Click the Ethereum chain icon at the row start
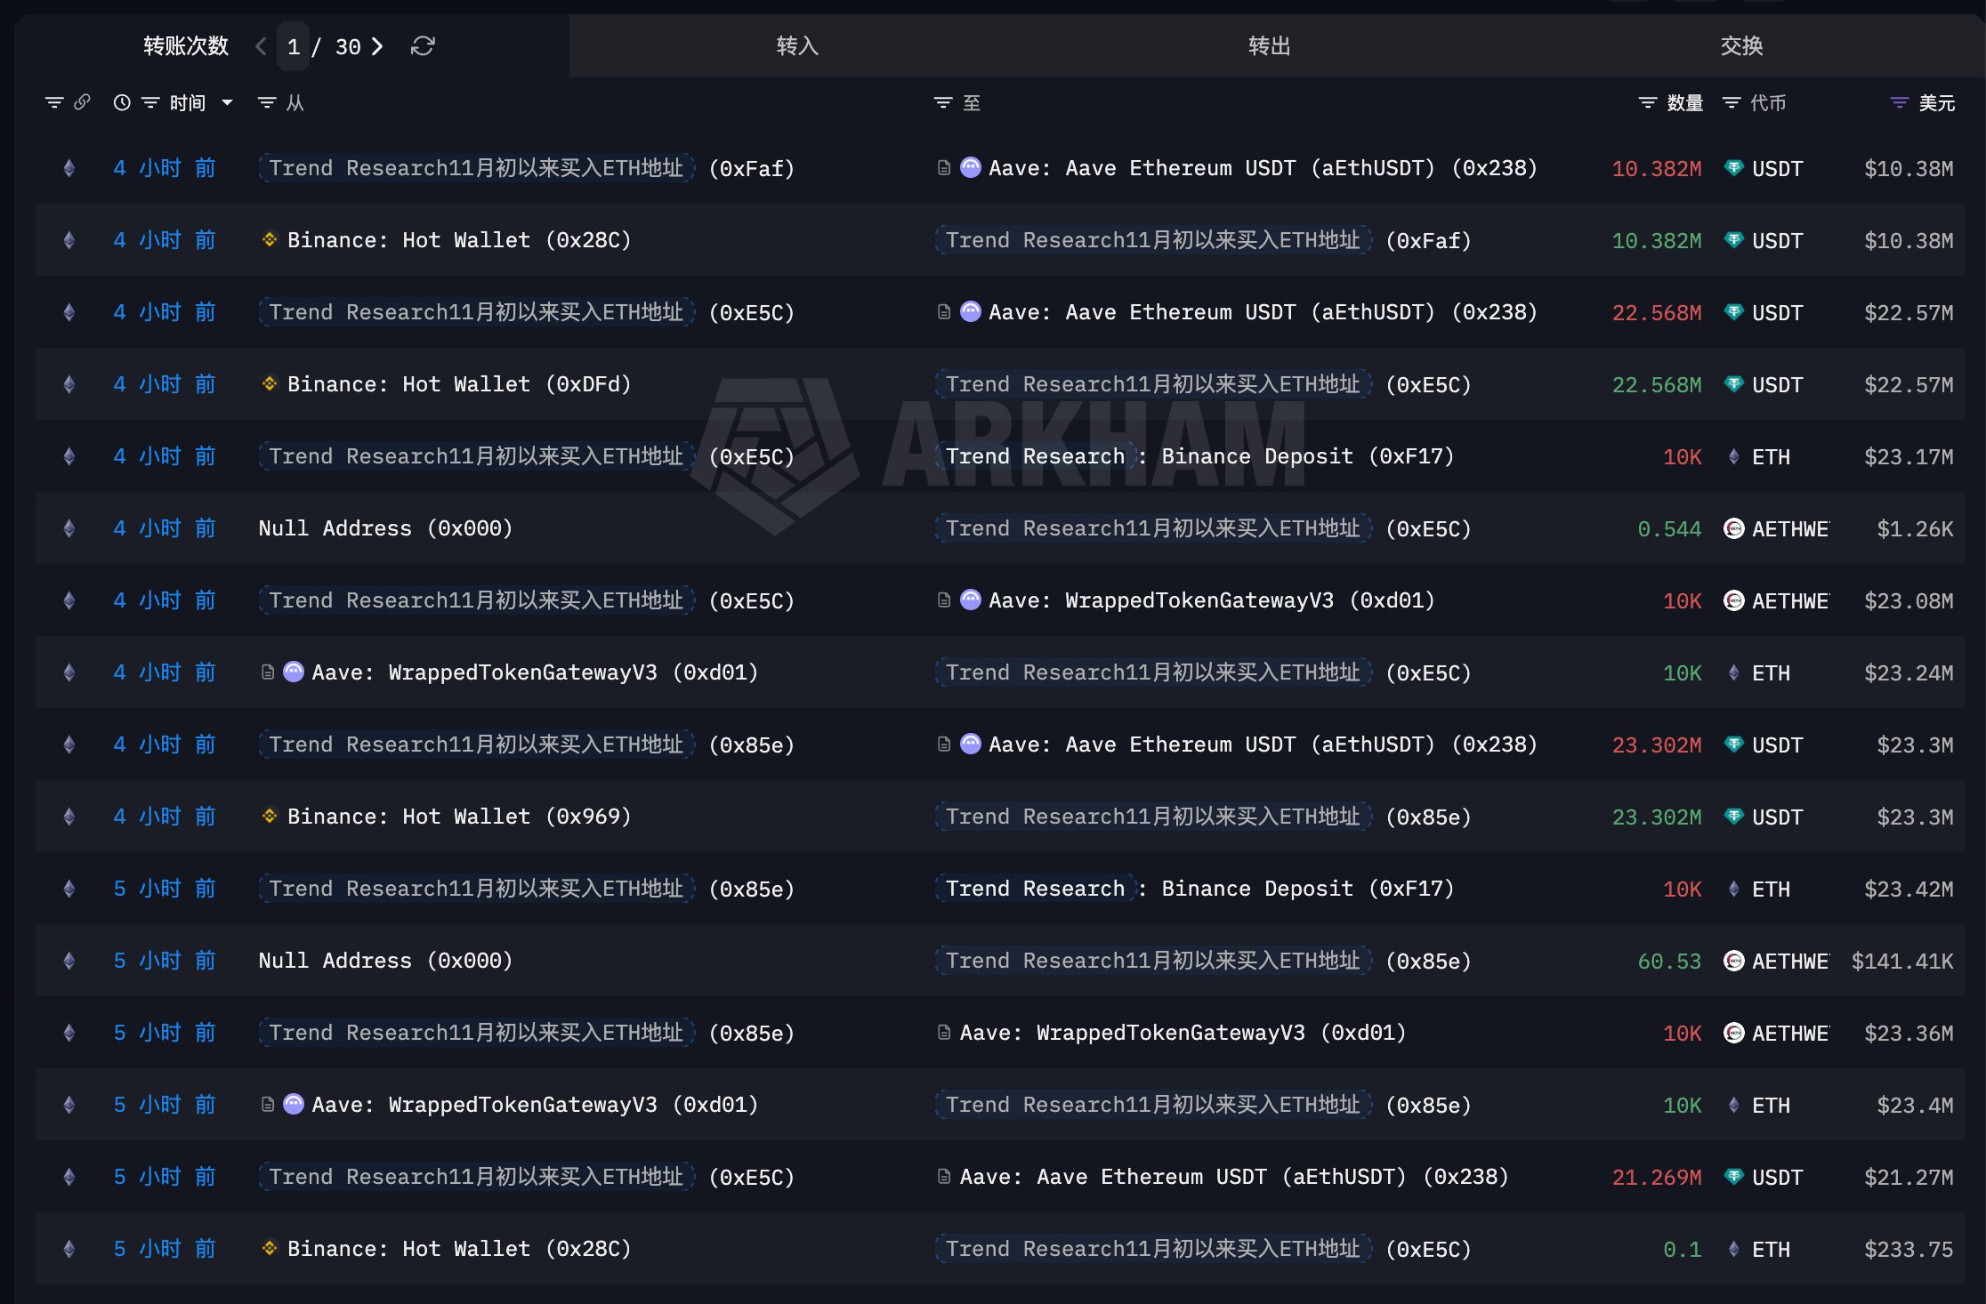The width and height of the screenshot is (1986, 1304). (69, 167)
